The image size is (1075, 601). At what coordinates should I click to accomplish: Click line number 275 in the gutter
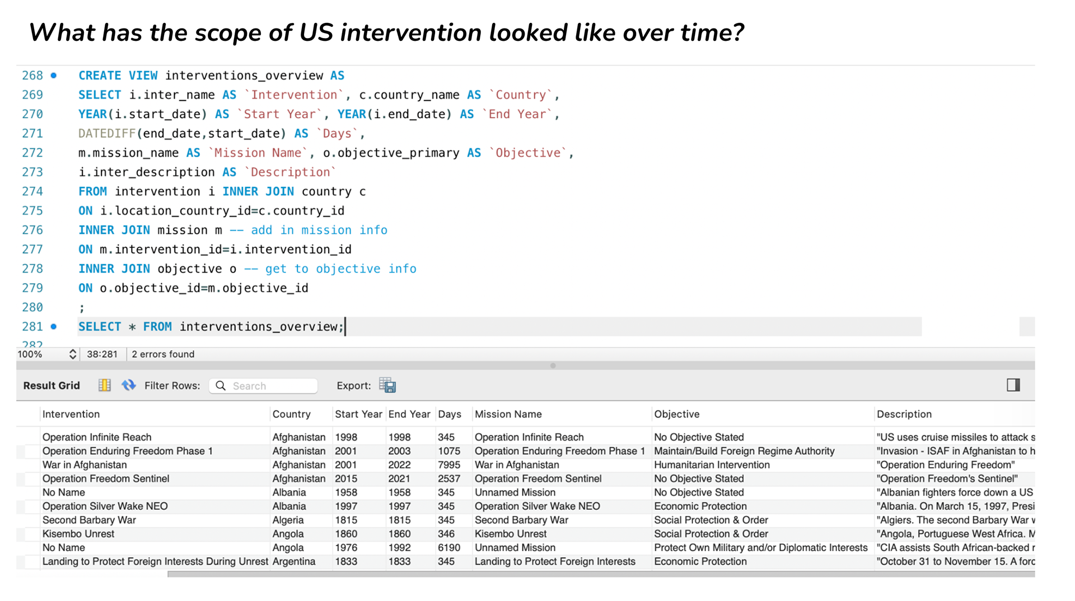(x=32, y=210)
